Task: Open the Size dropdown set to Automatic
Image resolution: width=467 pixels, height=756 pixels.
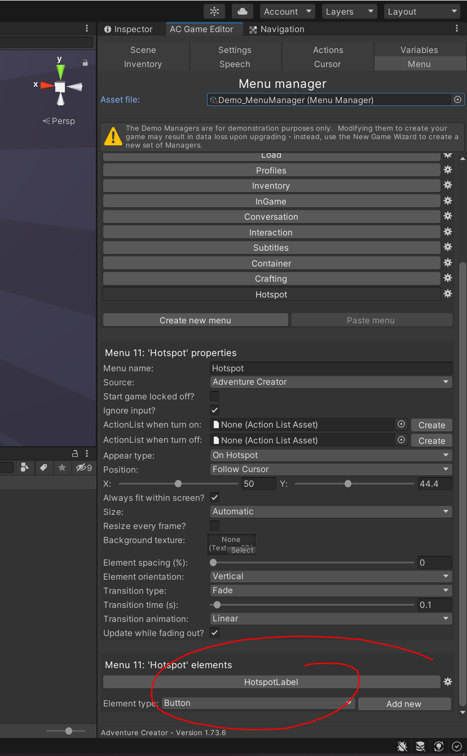Action: (331, 512)
